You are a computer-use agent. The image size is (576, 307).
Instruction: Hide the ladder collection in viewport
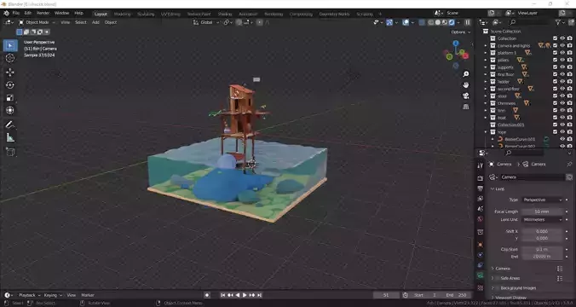562,82
